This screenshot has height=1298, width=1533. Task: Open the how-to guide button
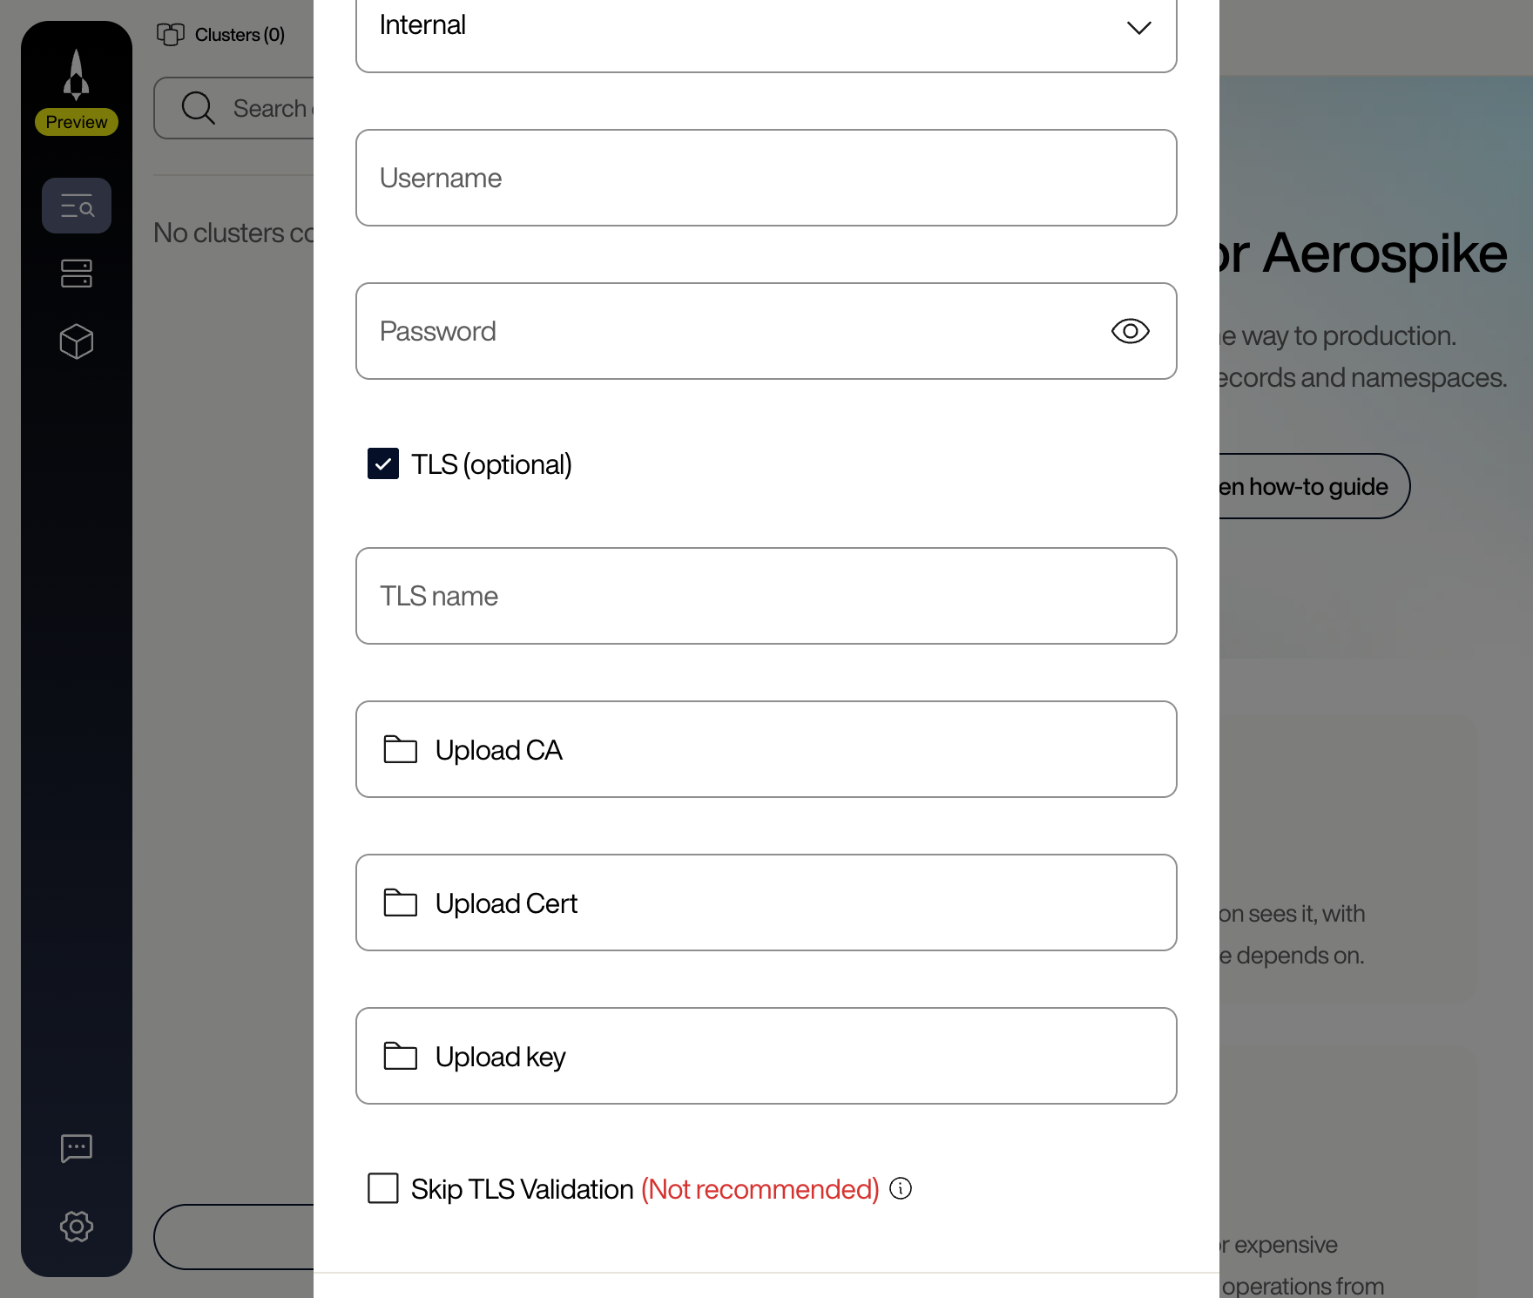pos(1314,486)
